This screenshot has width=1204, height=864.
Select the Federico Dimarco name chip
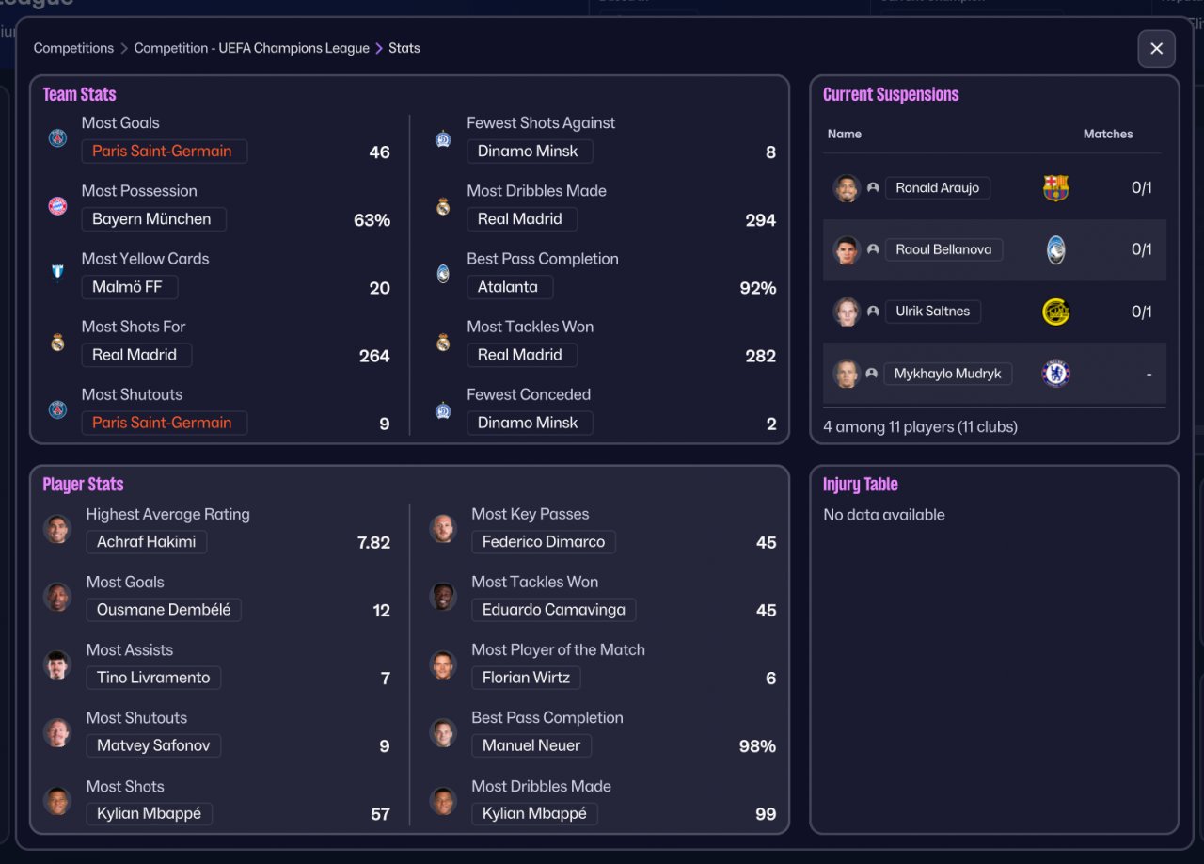544,542
